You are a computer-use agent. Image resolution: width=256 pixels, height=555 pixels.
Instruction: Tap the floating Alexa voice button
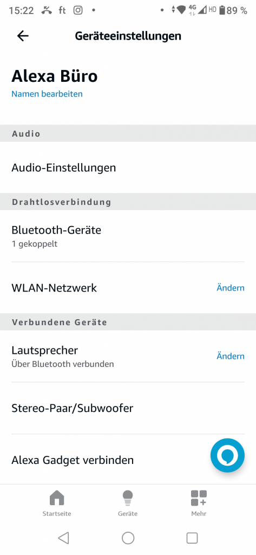(227, 455)
